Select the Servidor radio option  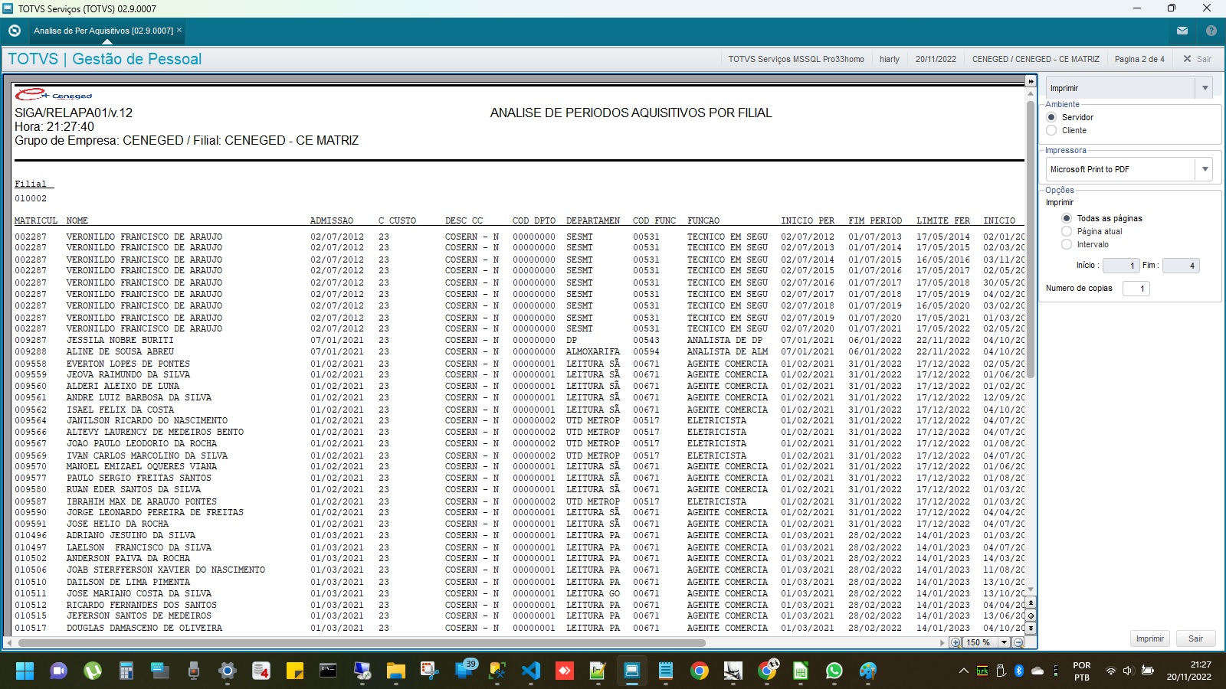coord(1051,117)
